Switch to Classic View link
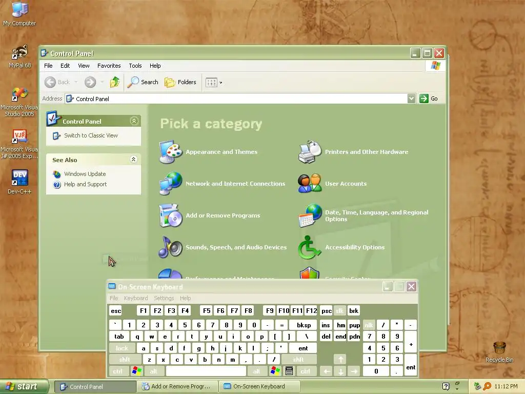The width and height of the screenshot is (525, 394). [91, 135]
